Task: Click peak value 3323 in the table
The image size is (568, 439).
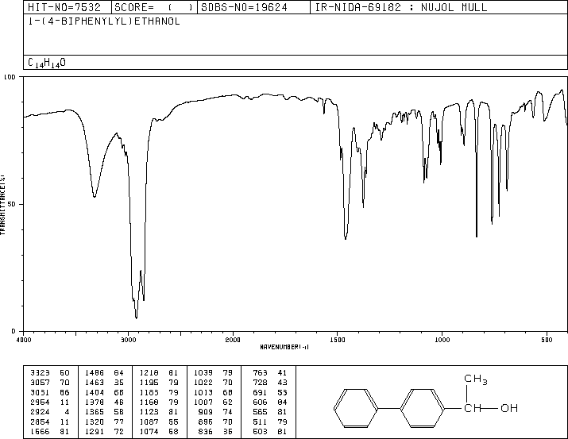Action: click(40, 373)
